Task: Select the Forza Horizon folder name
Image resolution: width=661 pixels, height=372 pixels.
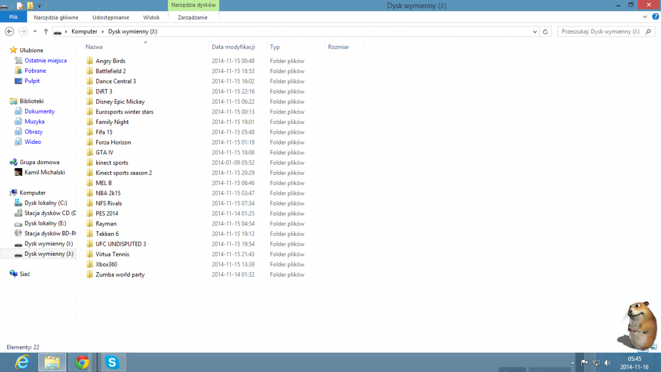Action: (x=113, y=142)
